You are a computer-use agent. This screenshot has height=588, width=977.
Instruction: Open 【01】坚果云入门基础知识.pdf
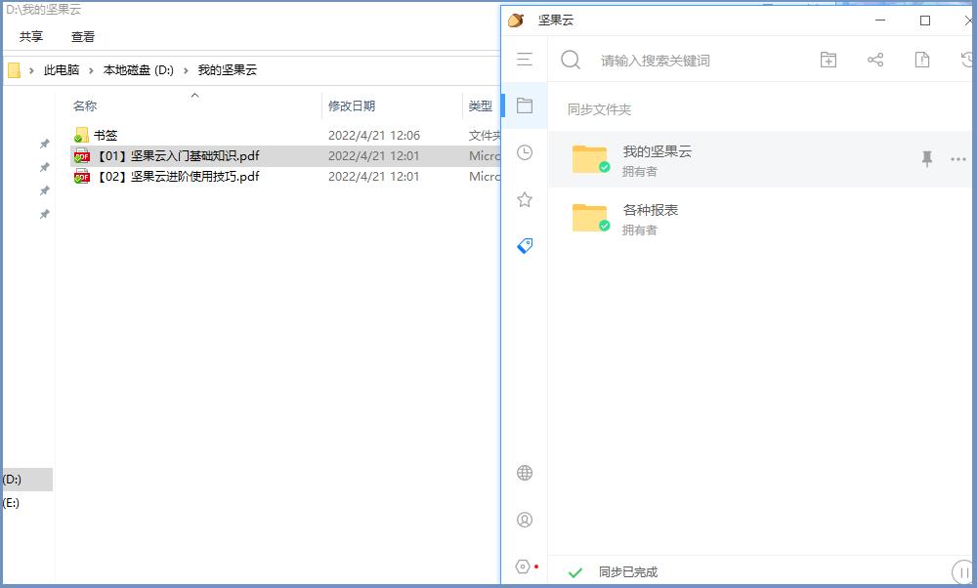[x=168, y=156]
